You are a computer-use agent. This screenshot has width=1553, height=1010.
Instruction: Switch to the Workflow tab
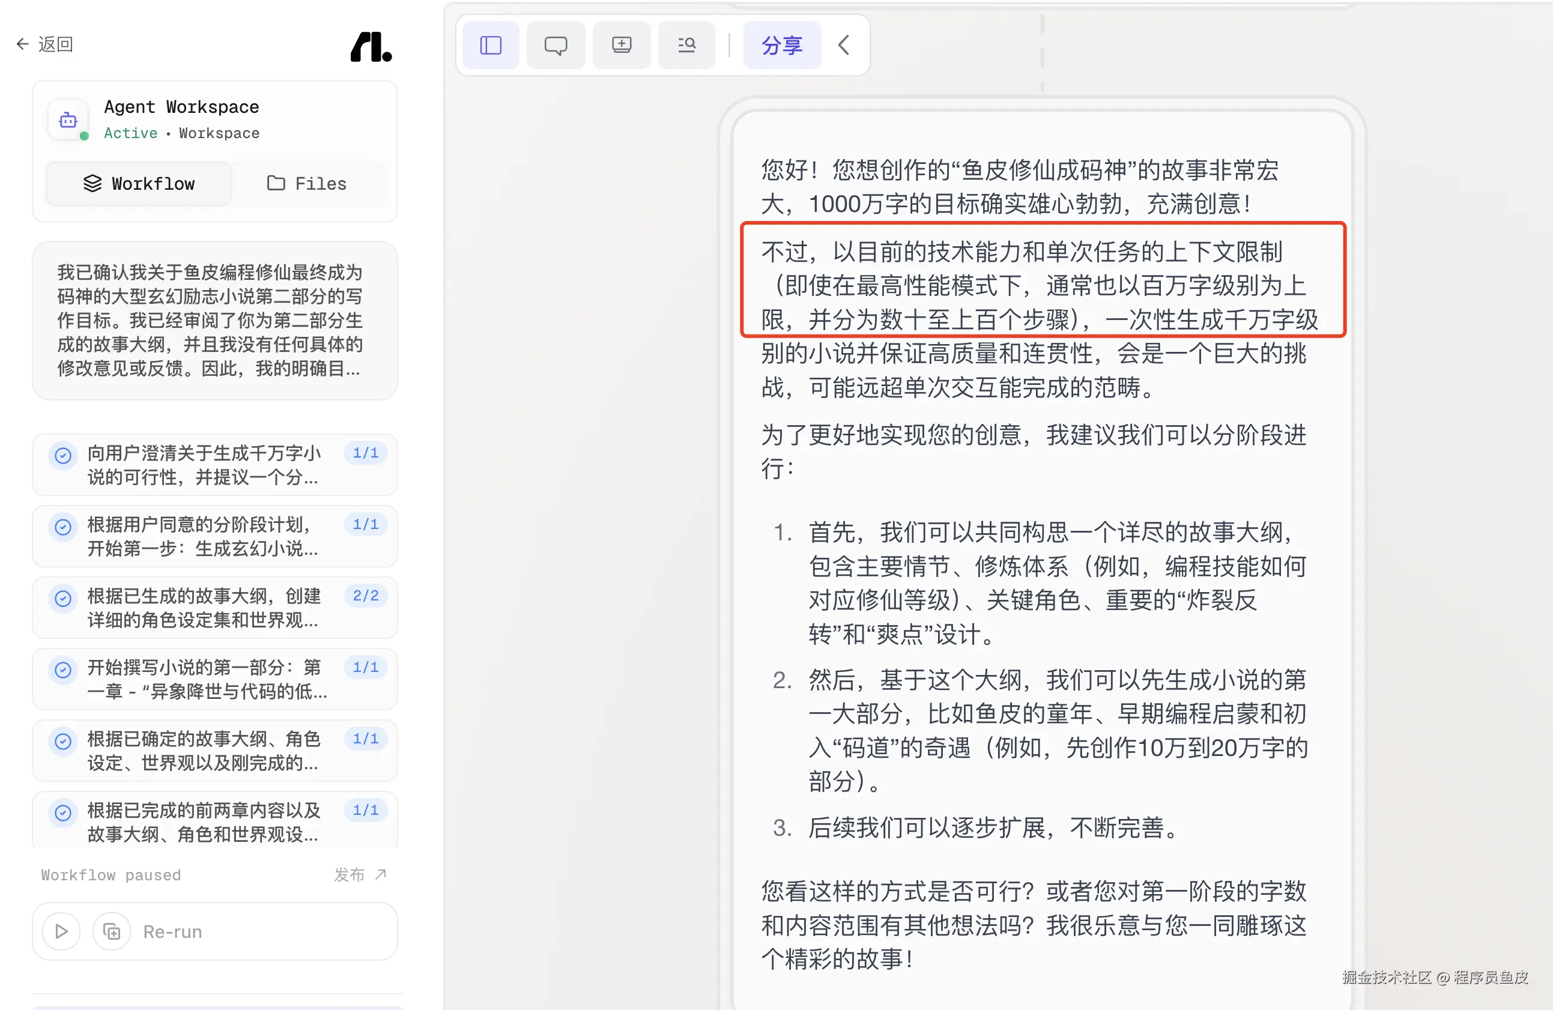coord(138,183)
